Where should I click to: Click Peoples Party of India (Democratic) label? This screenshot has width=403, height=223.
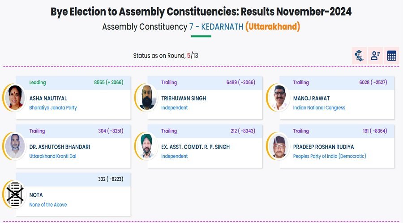[329, 157]
